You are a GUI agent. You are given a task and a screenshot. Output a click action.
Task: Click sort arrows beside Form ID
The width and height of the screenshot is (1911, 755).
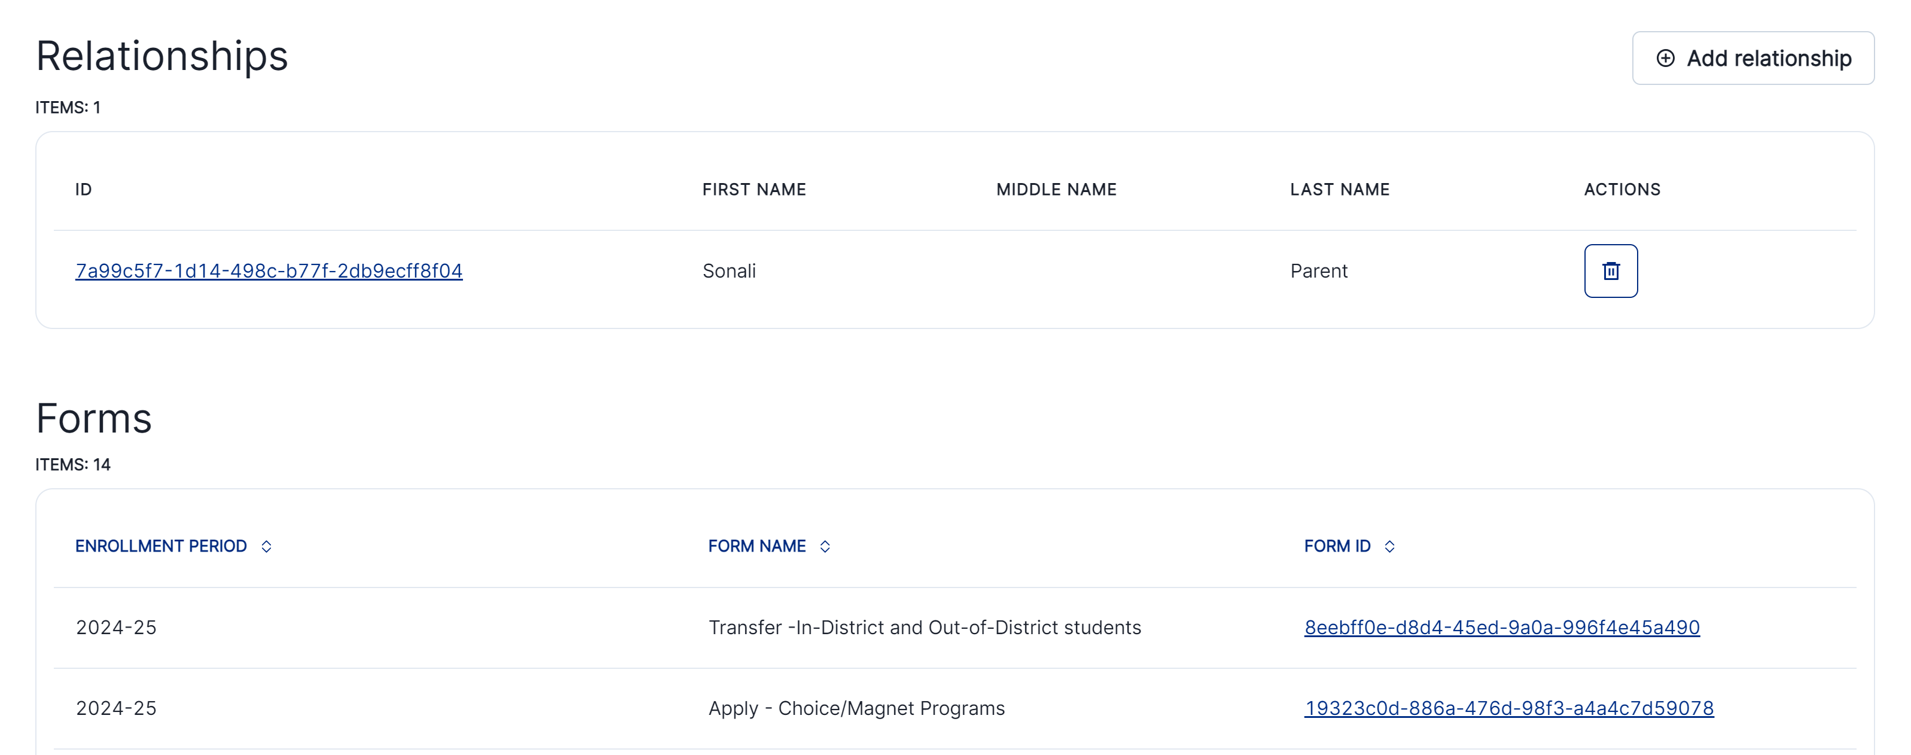(x=1389, y=546)
